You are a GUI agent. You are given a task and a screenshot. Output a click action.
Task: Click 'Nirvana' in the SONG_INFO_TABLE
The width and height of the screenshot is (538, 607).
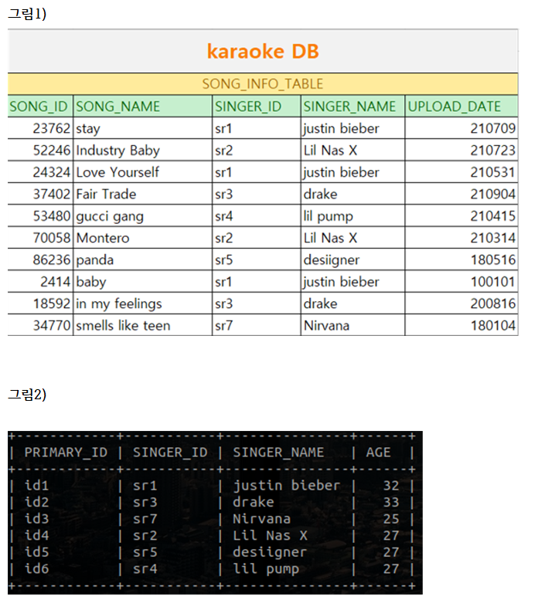(352, 326)
